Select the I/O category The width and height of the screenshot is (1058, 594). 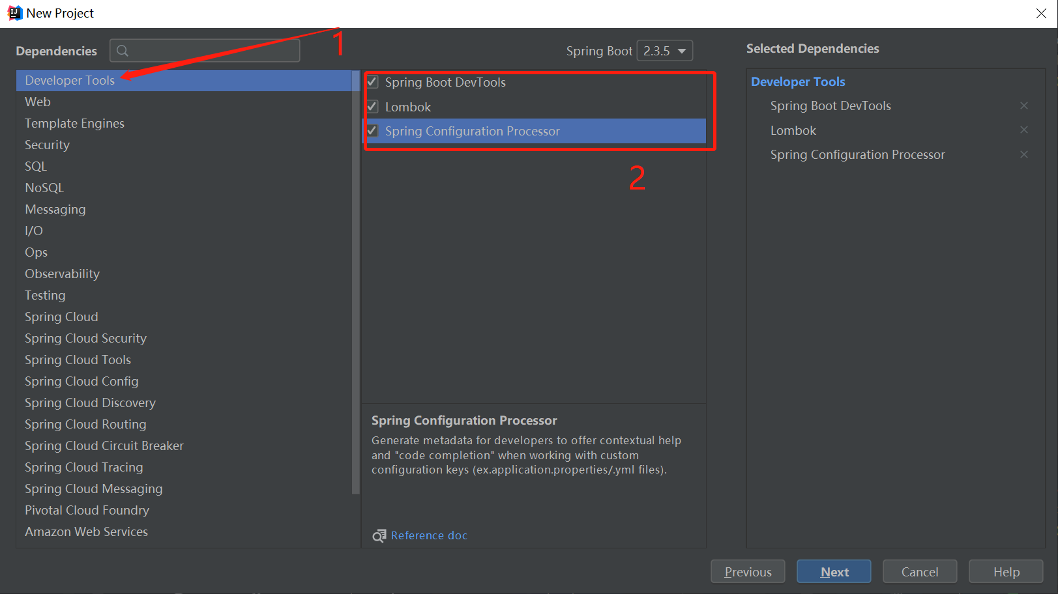[x=184, y=231]
